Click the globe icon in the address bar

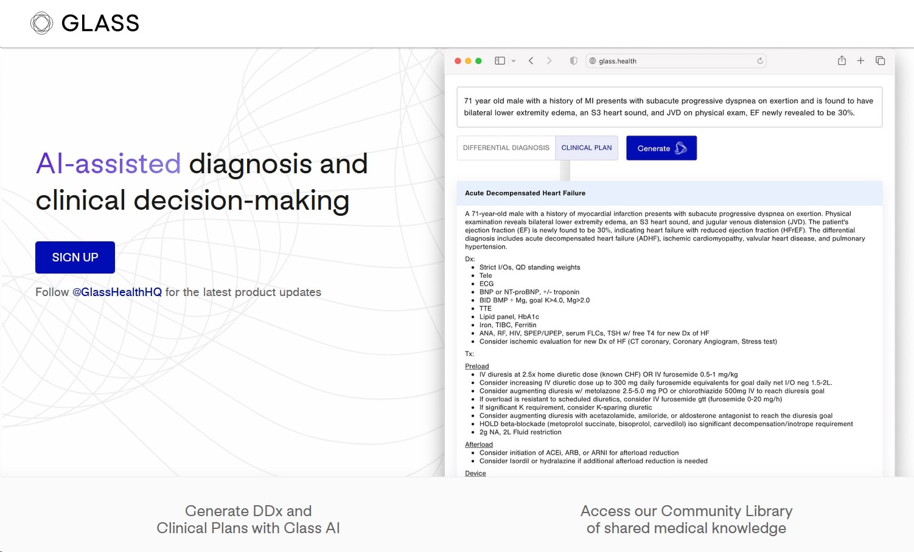tap(593, 61)
